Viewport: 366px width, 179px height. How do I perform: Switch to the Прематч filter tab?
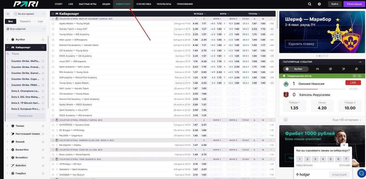(x=25, y=21)
